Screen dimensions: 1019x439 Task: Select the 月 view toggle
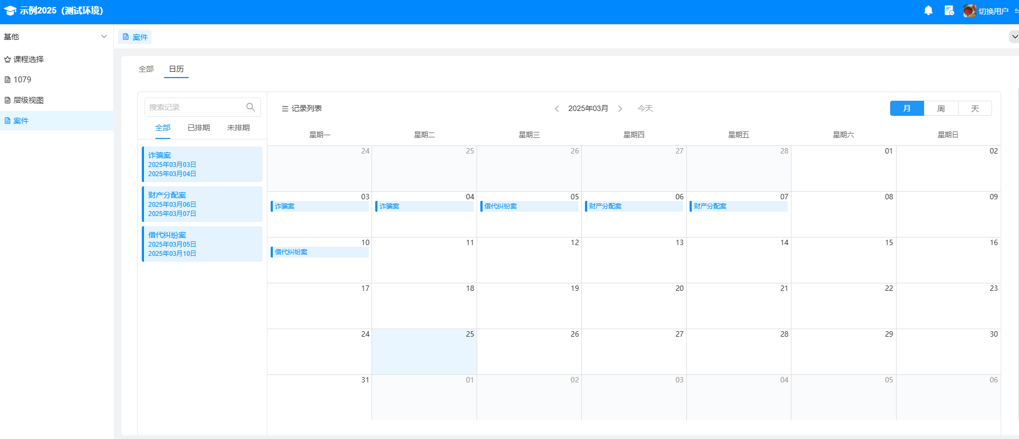(907, 109)
